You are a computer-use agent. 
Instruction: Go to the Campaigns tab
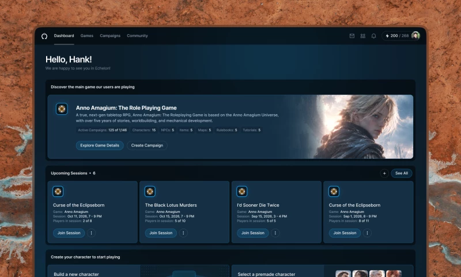[x=110, y=36]
